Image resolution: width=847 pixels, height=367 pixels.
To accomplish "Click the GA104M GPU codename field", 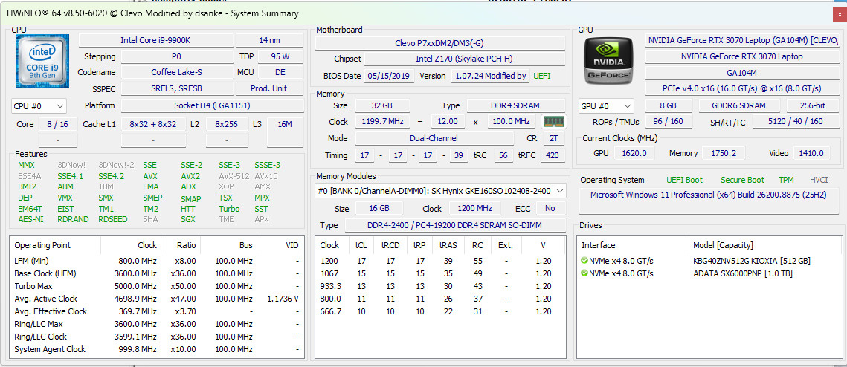I will tap(741, 72).
